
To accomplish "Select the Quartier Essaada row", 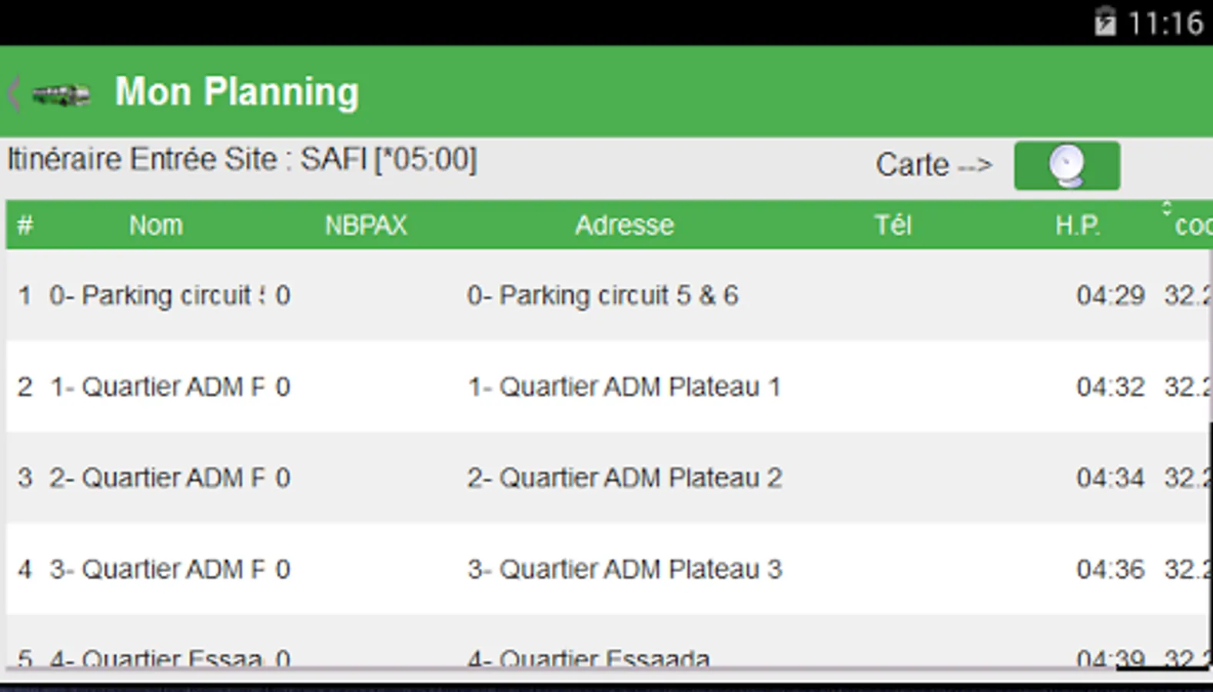I will [x=588, y=657].
